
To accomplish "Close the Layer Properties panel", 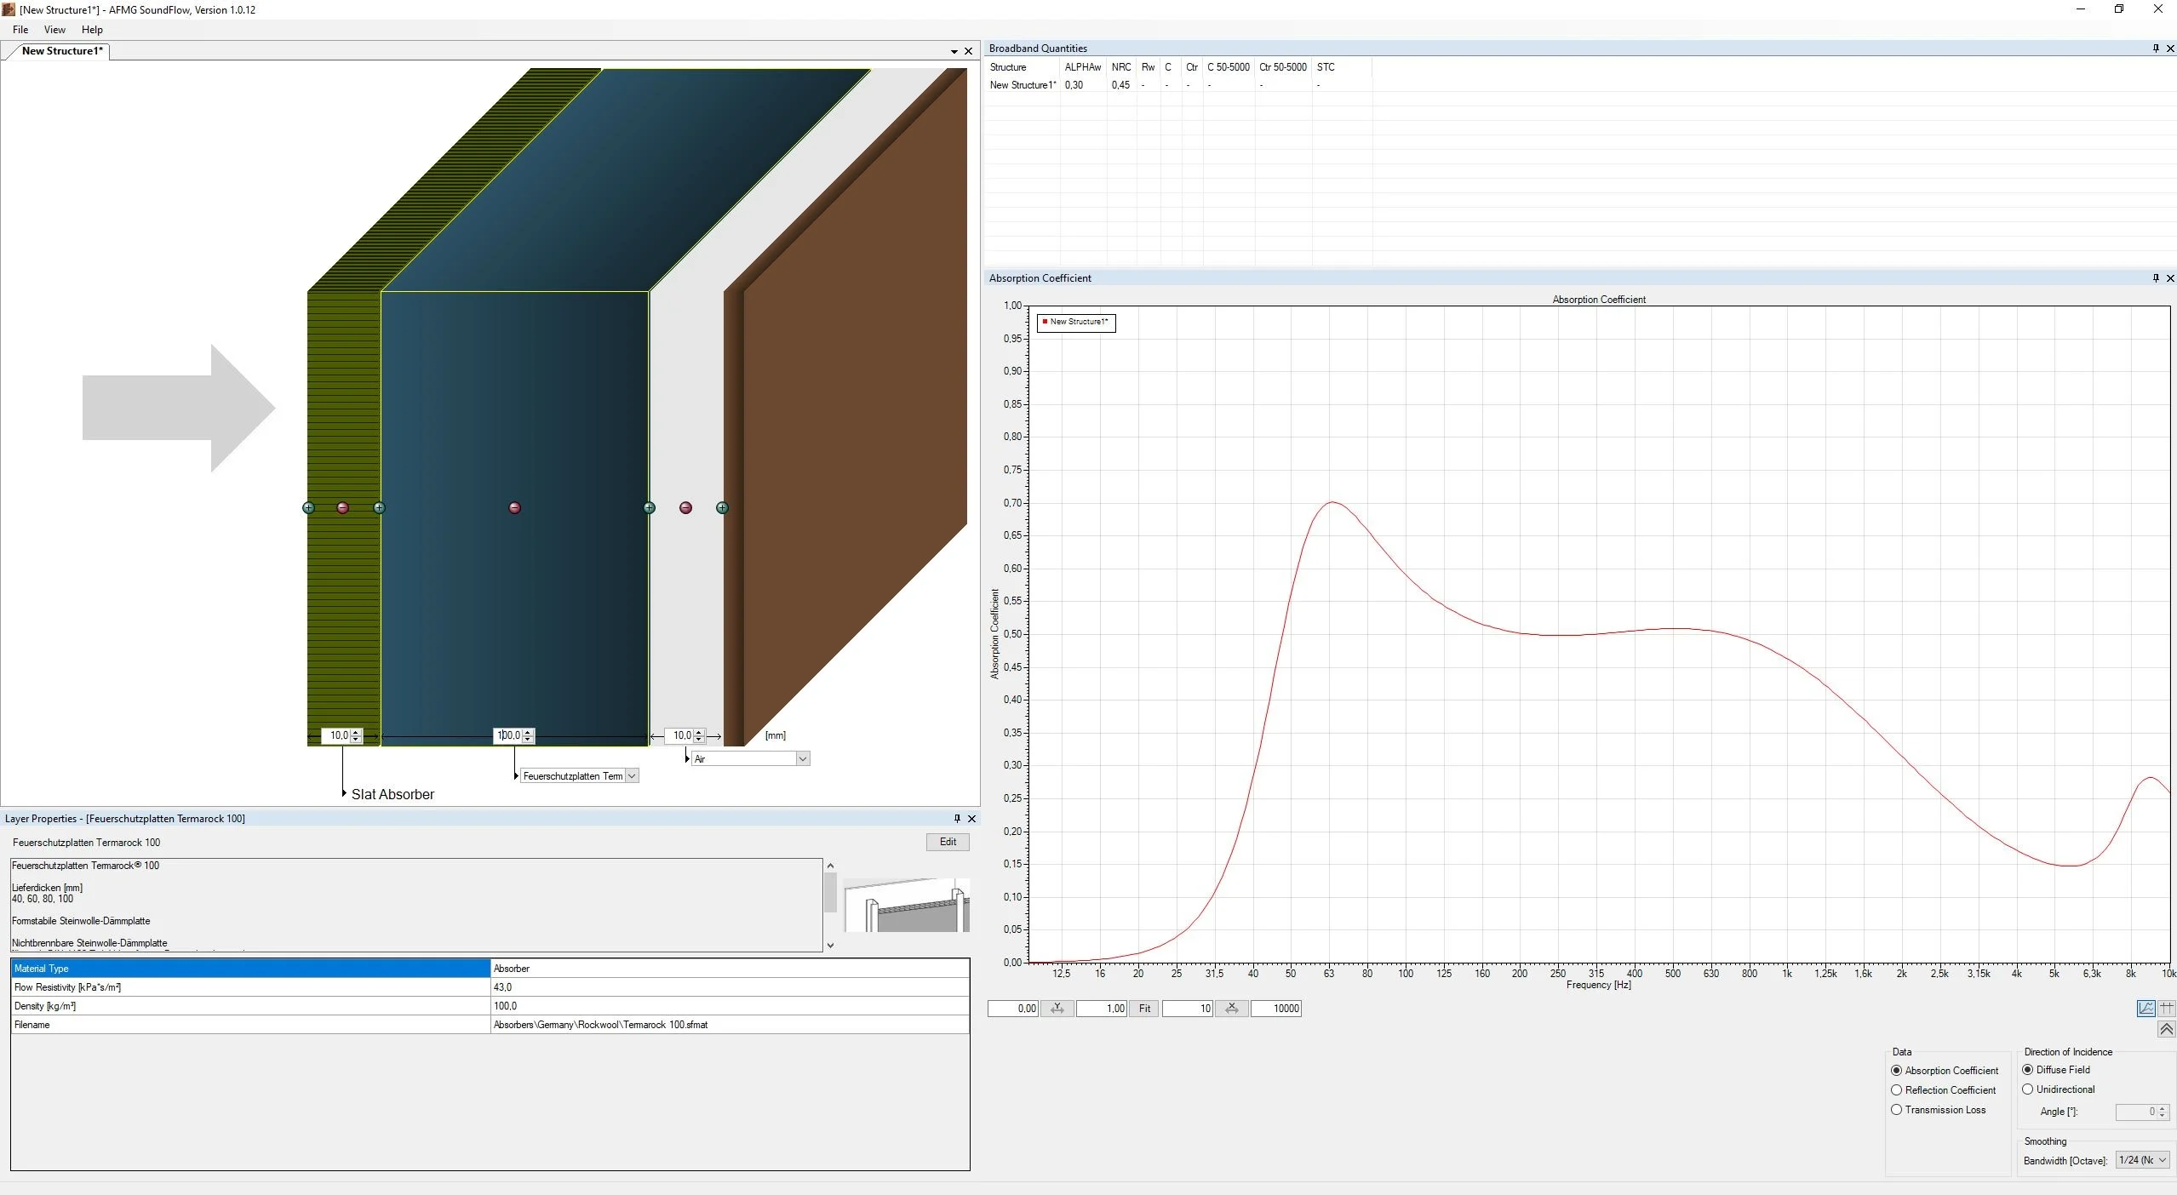I will pos(971,819).
